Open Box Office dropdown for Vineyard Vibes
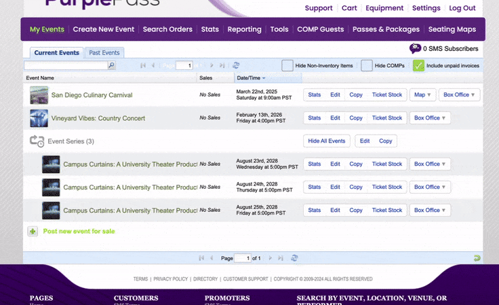 (x=431, y=118)
